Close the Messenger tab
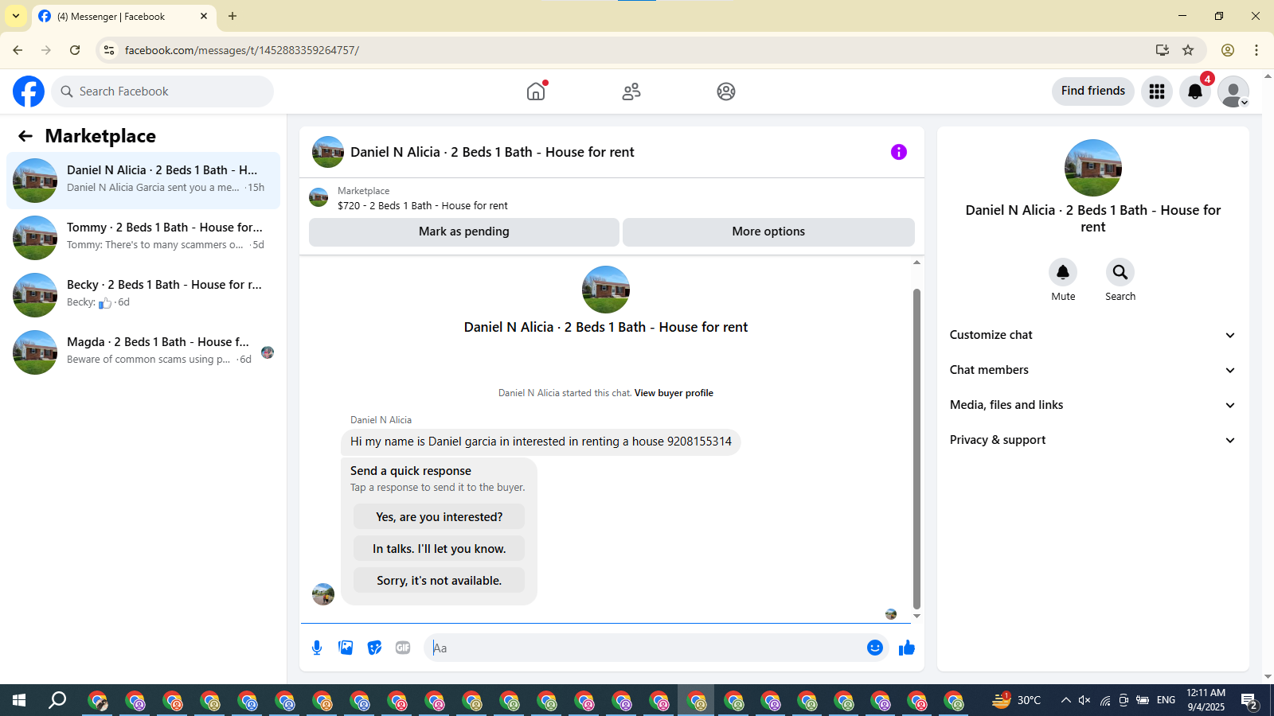 coord(204,16)
